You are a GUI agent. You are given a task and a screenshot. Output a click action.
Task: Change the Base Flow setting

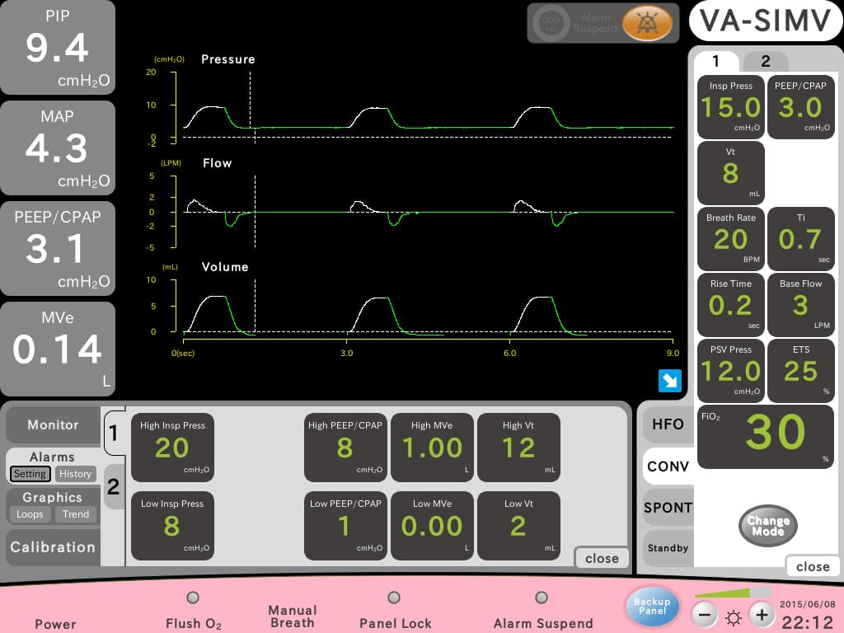[801, 305]
